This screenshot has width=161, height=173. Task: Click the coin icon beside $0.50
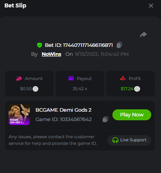(35, 89)
